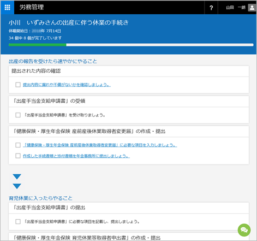
Task: Click card title 提出された内容の確認
Action: pyautogui.click(x=36, y=71)
